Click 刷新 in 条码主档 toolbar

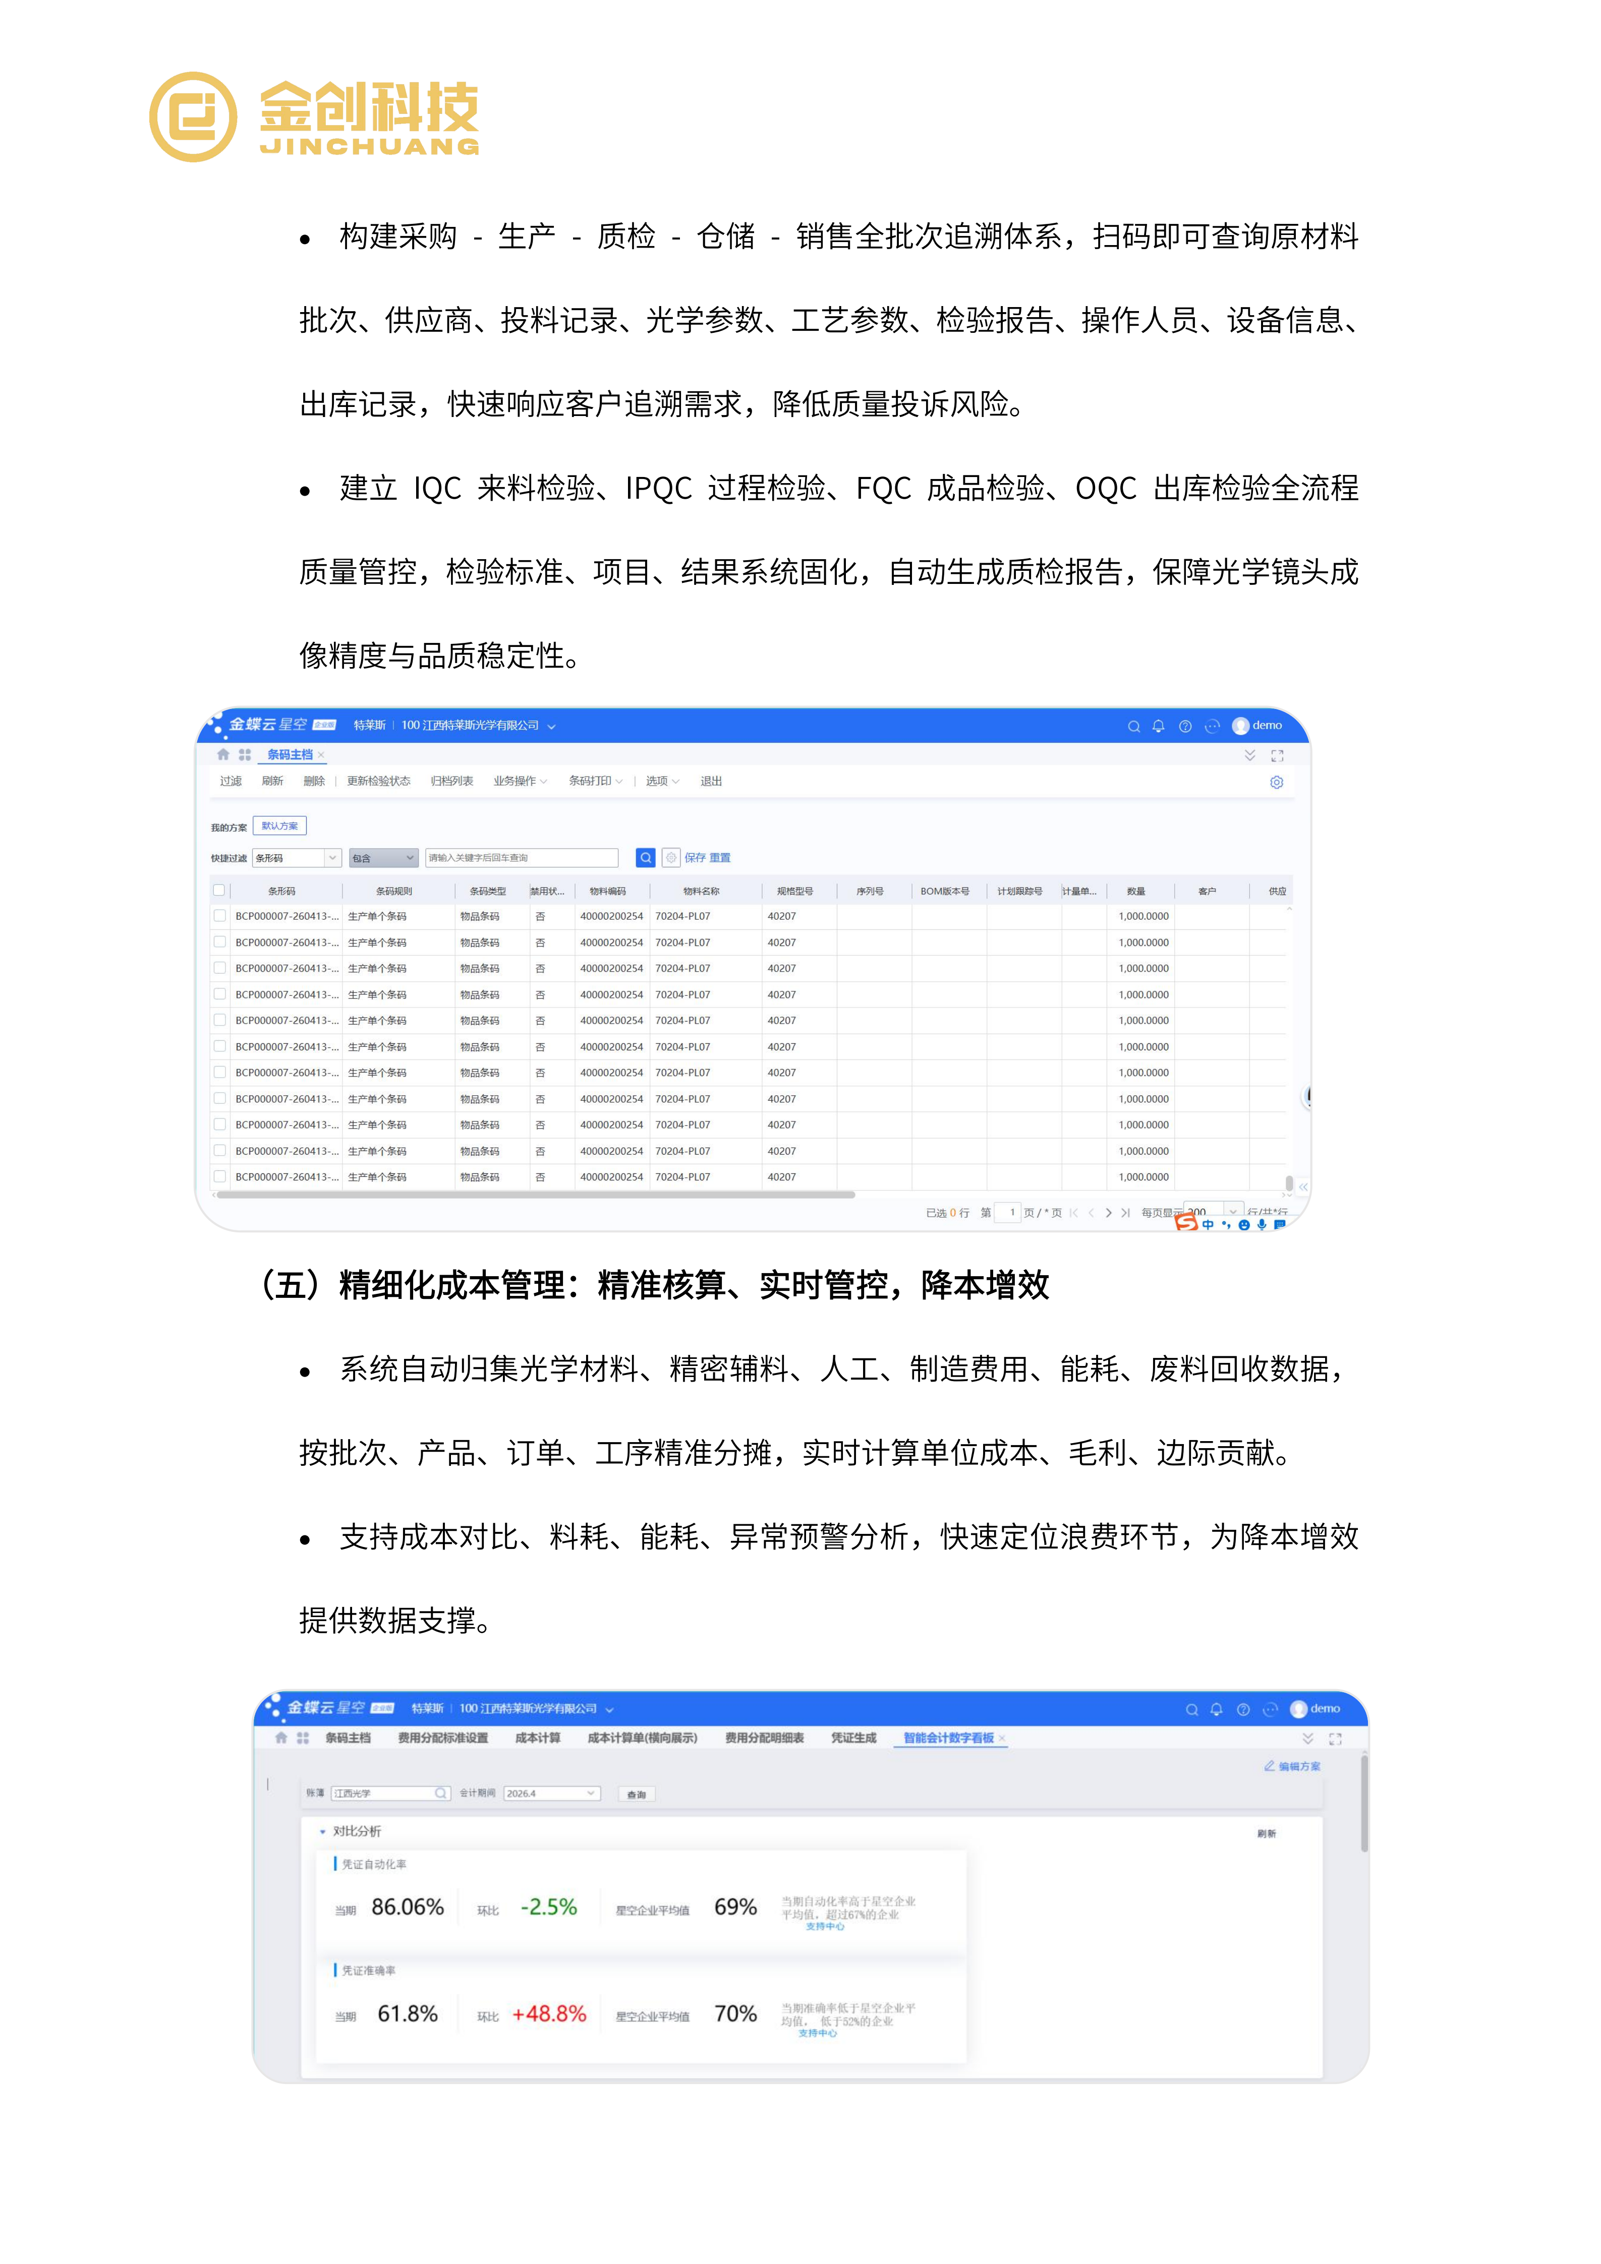click(272, 781)
